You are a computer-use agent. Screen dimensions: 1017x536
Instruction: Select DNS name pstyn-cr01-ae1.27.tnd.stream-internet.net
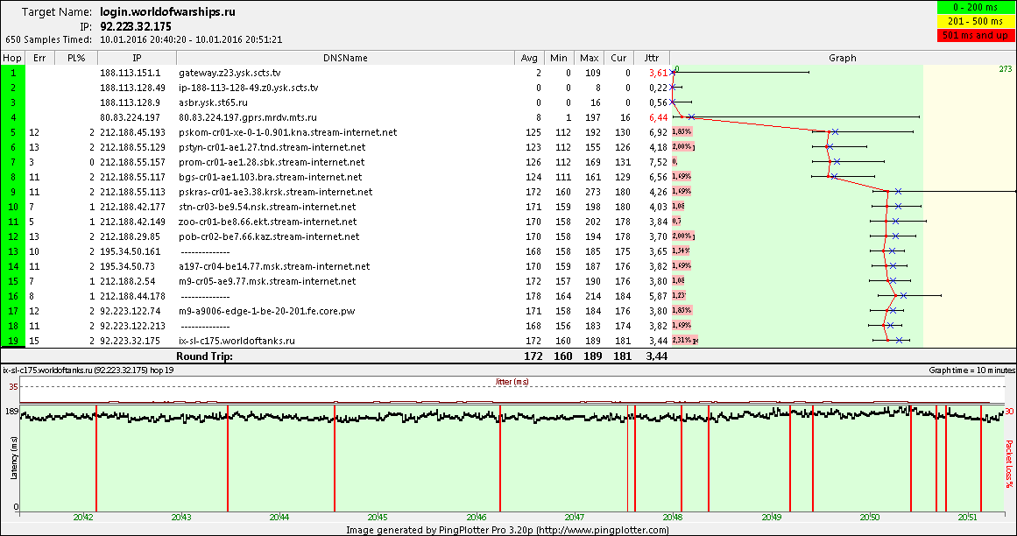[272, 147]
